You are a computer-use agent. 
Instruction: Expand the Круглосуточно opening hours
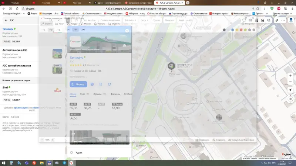point(78,77)
